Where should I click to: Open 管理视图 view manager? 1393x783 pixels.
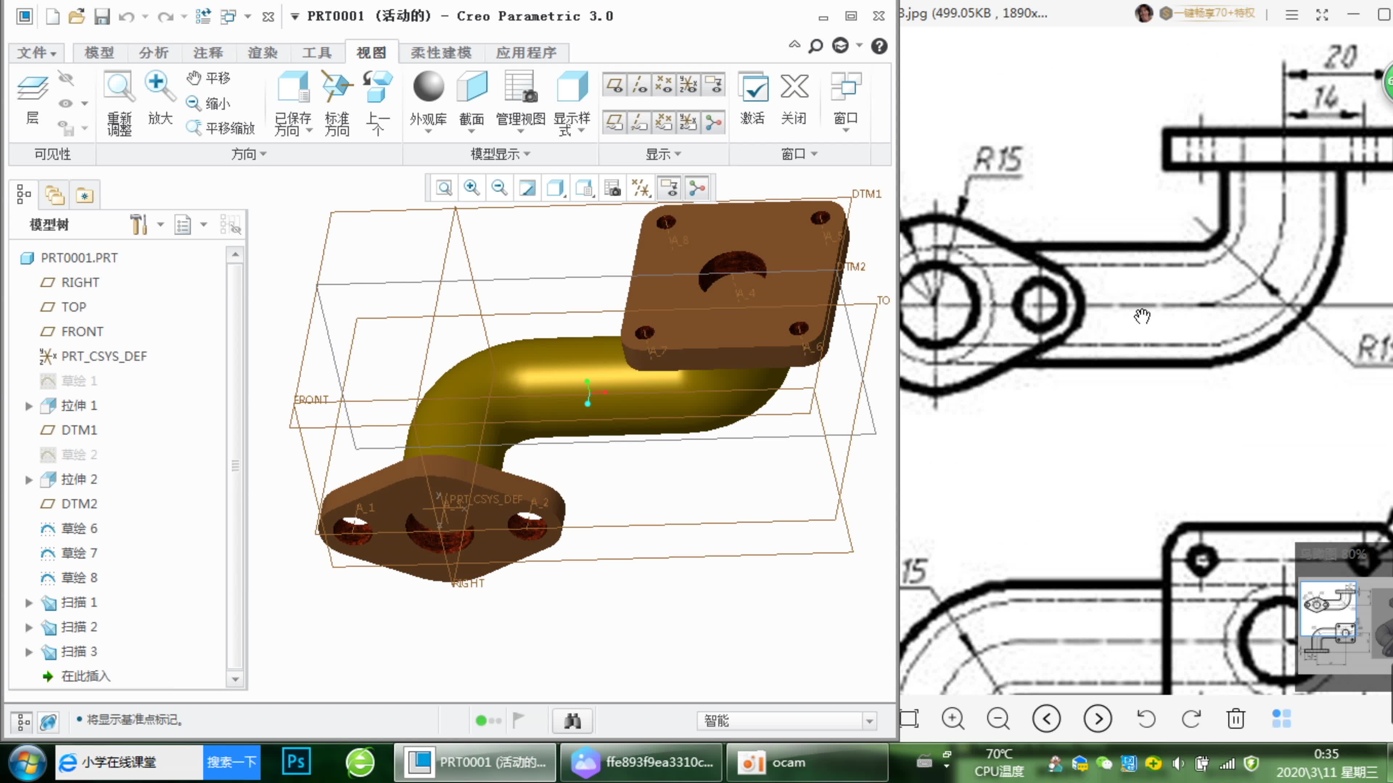click(x=520, y=87)
